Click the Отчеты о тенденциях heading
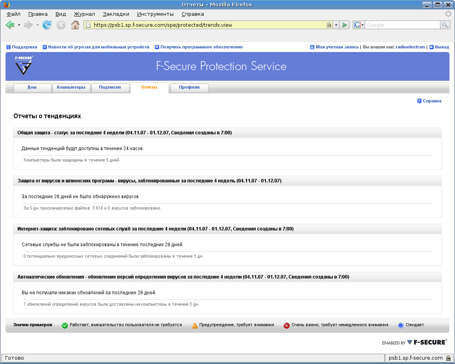455x364 pixels. 47,116
